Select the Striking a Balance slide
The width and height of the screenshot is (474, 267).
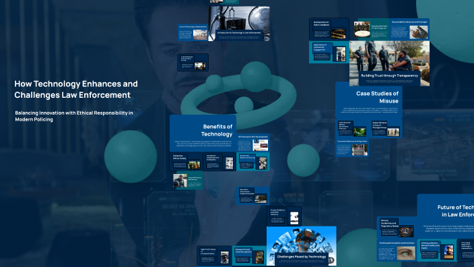coord(437,250)
